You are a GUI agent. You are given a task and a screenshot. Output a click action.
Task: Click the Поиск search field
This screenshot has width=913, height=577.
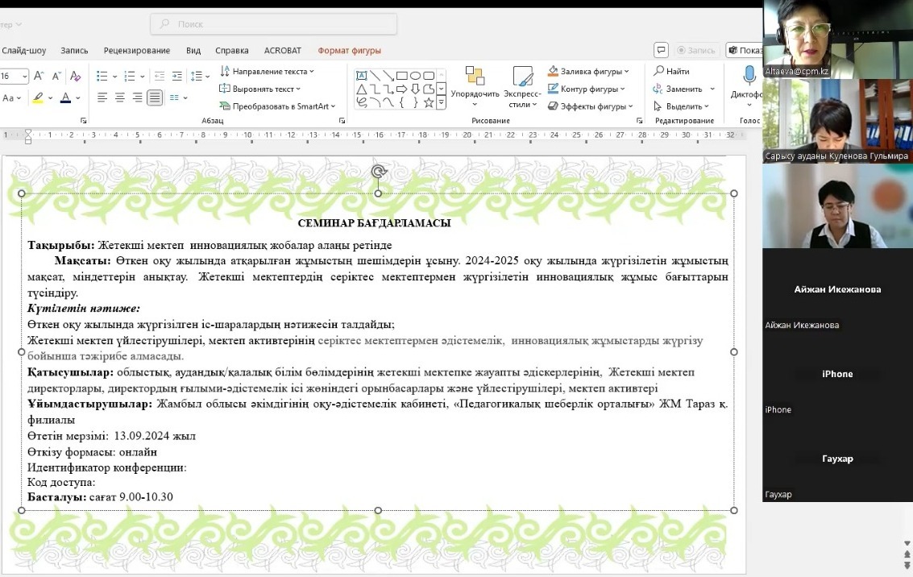point(274,24)
